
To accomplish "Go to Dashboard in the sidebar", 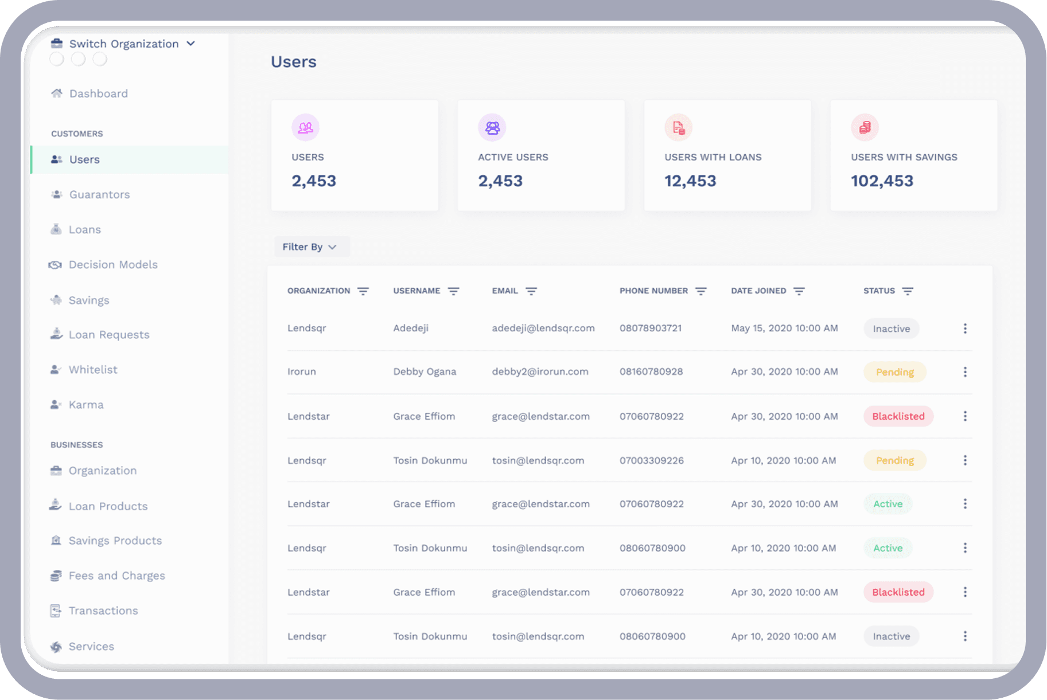I will click(x=98, y=93).
